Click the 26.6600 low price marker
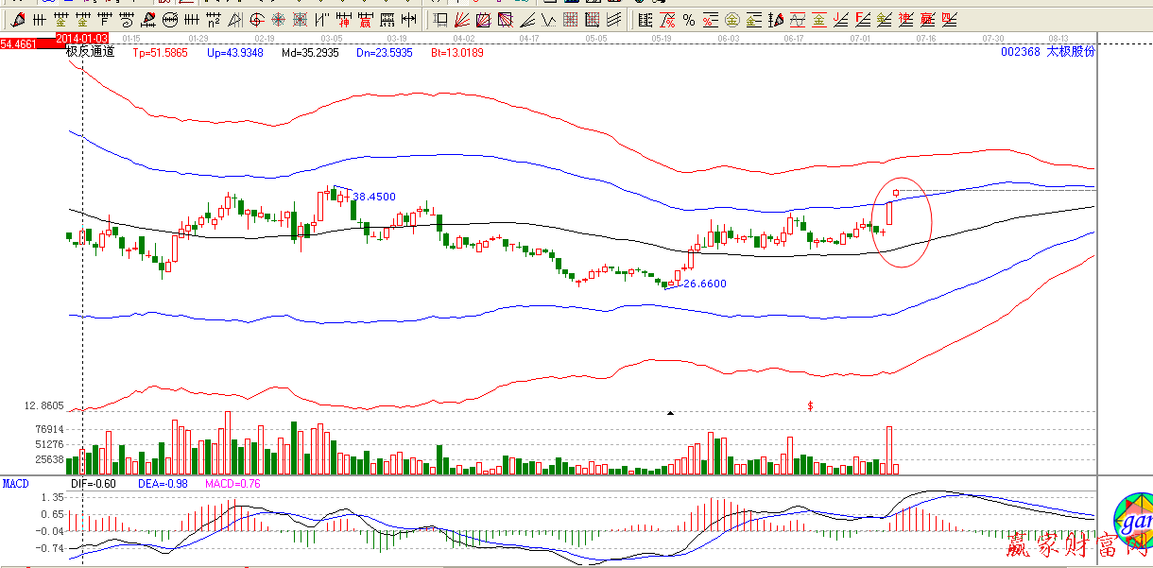This screenshot has width=1153, height=568. coord(704,283)
